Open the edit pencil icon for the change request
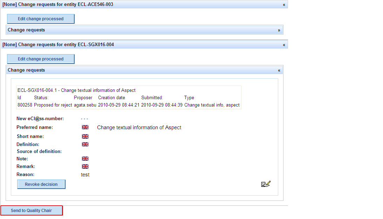Viewport: 383px width, 219px height. [x=266, y=184]
